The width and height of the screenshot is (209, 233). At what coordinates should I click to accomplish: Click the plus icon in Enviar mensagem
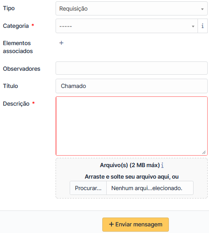pyautogui.click(x=111, y=224)
